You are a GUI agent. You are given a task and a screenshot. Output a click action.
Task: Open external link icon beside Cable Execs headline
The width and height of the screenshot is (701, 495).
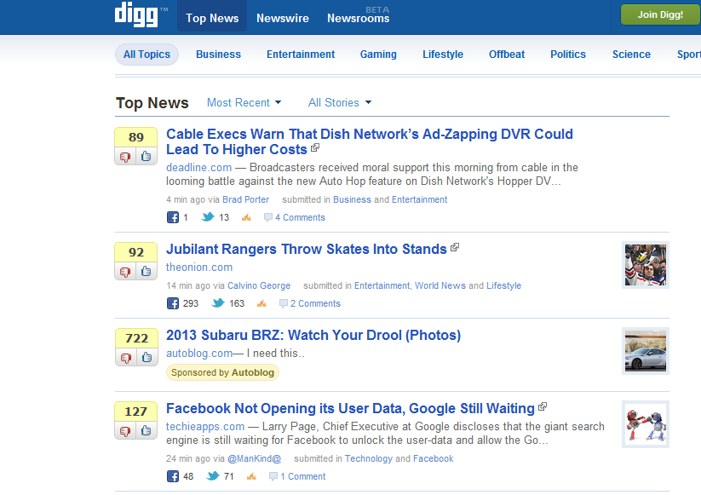click(315, 147)
